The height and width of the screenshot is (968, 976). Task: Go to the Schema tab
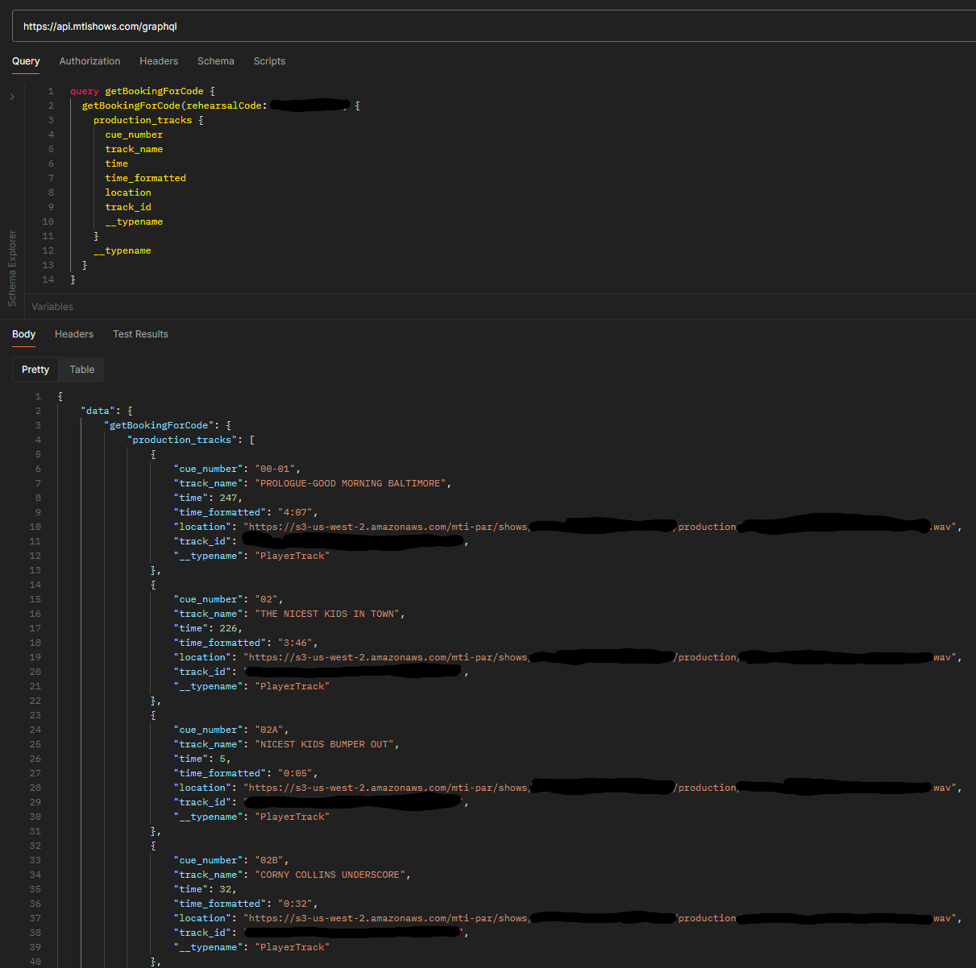point(216,61)
